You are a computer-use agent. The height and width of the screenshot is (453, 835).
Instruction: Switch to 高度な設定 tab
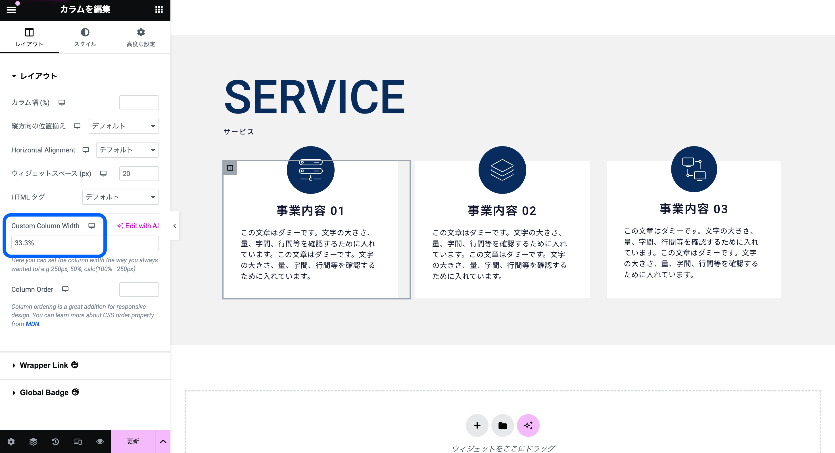pyautogui.click(x=141, y=37)
